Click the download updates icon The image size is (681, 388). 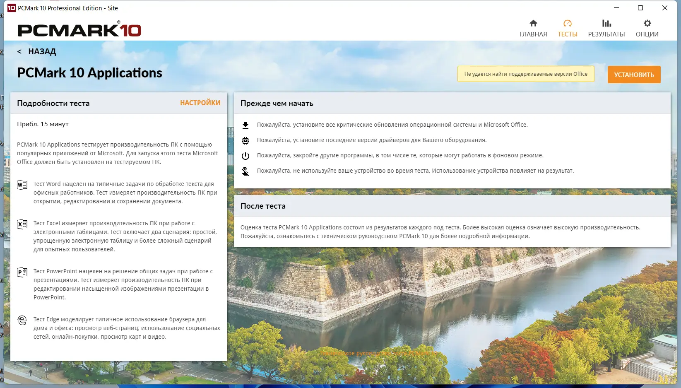(245, 125)
